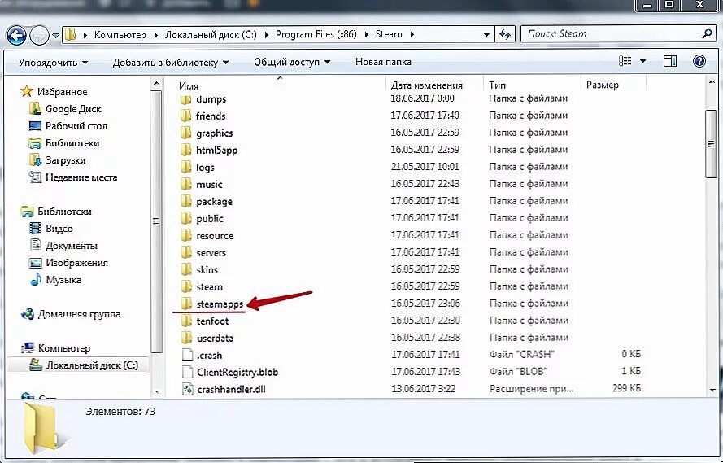Open Help with the question mark icon

pyautogui.click(x=699, y=61)
